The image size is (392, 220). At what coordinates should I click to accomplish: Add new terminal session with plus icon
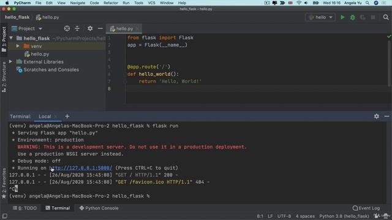67,116
